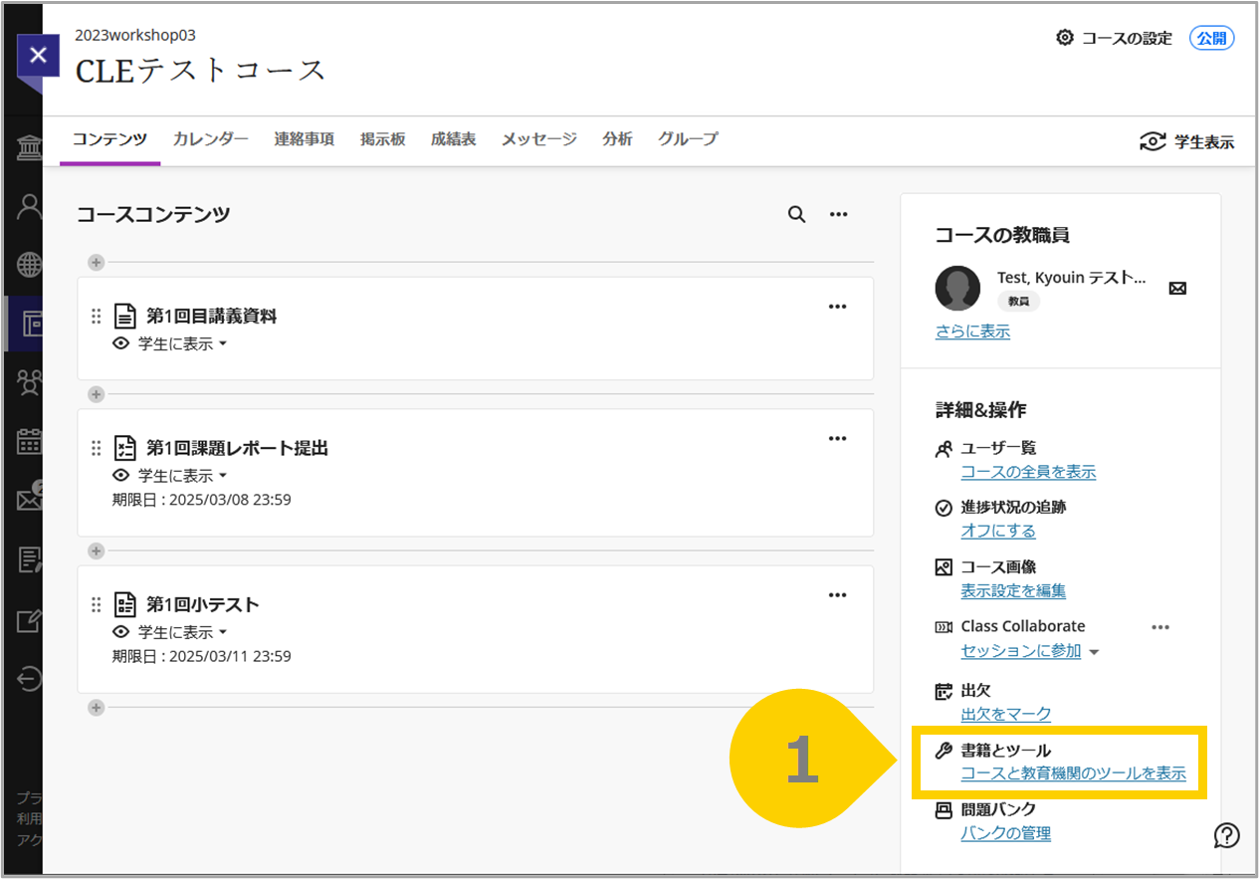Click コースの全員を表示 link

point(1028,472)
